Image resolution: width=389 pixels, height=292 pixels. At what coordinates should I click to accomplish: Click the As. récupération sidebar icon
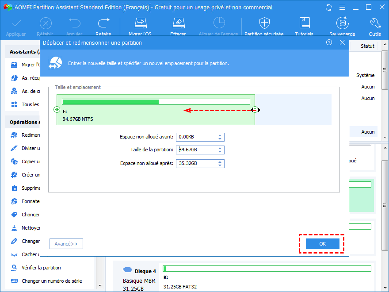tap(14, 78)
